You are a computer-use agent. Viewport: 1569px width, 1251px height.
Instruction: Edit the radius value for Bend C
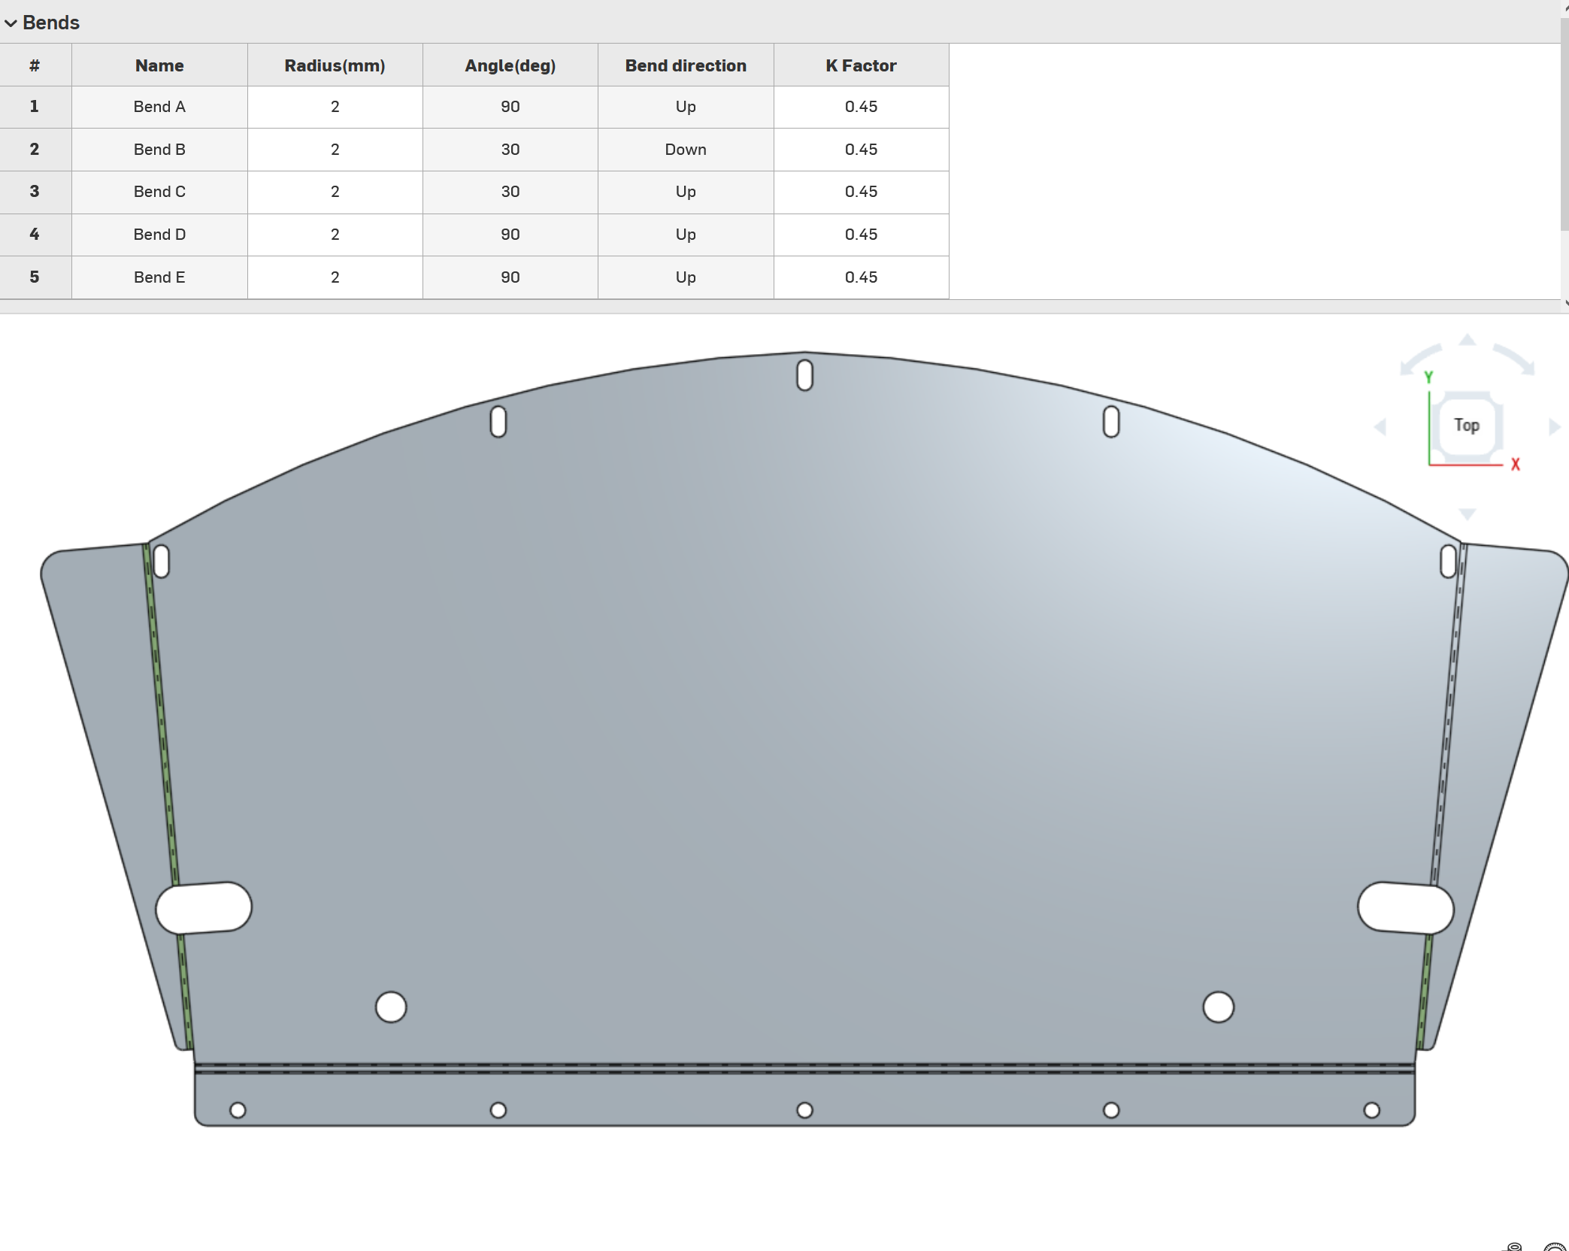[x=335, y=192]
